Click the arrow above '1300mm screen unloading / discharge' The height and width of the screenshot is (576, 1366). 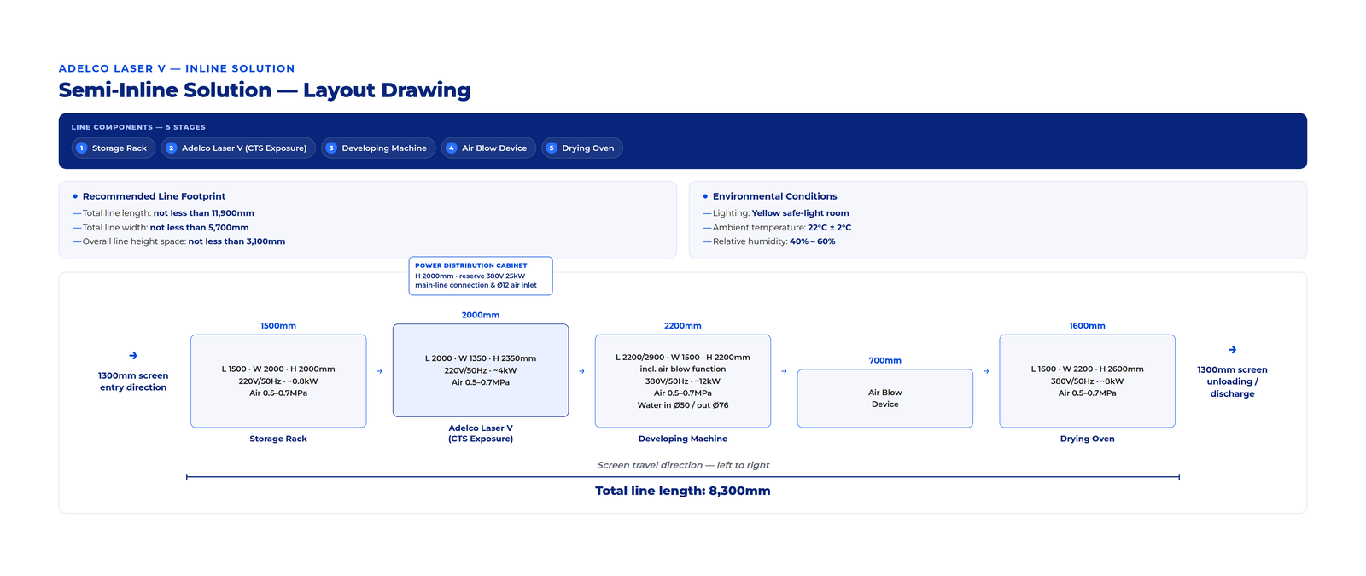[x=1232, y=350]
